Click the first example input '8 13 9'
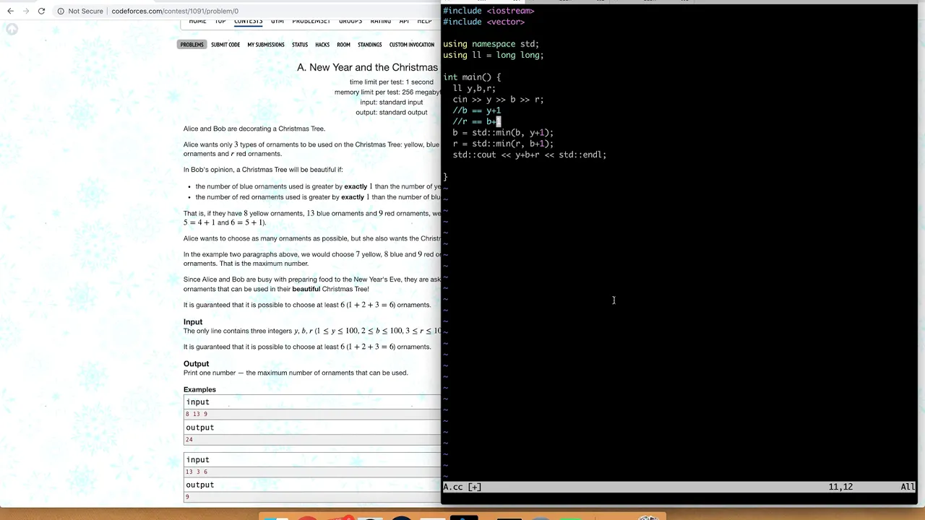 (x=196, y=415)
